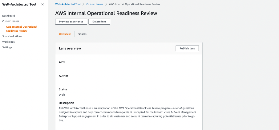Click Custom lenses breadcrumb link
Screen dimensions: 279x130
[95, 4]
